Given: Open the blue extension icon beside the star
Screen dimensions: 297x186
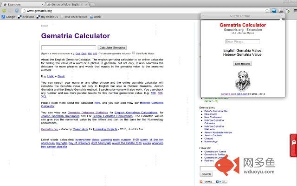Looking at the screenshot, I should pyautogui.click(x=274, y=11).
